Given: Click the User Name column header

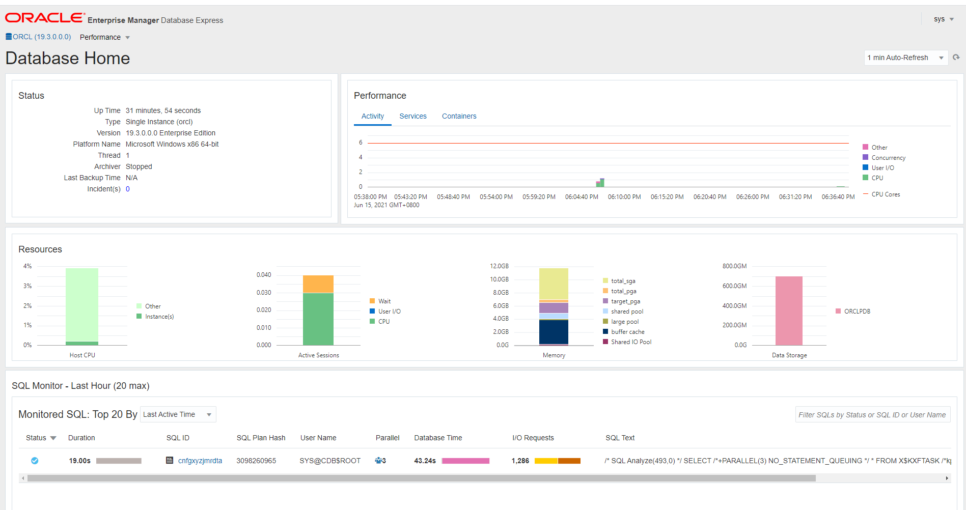Looking at the screenshot, I should pos(318,438).
